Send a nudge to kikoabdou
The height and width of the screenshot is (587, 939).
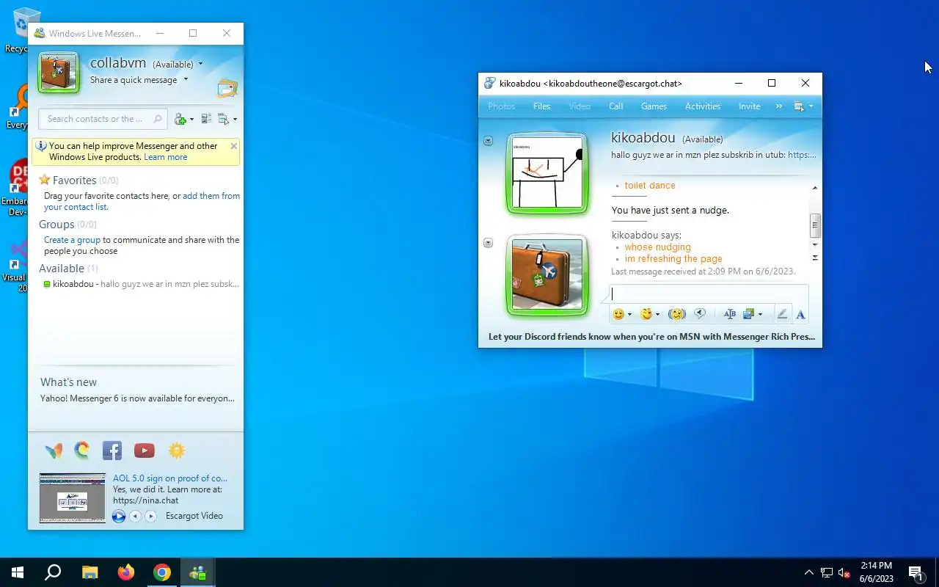tap(676, 314)
